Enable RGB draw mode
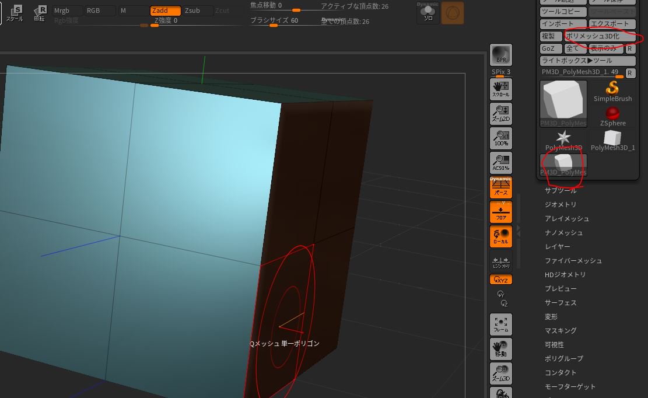 (100, 11)
